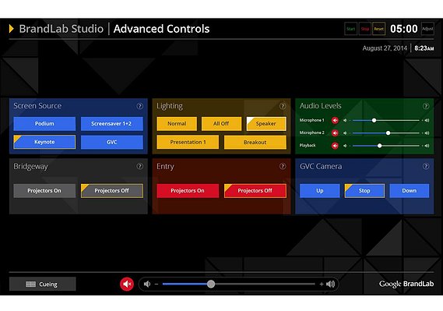Image resolution: width=443 pixels, height=311 pixels.
Task: Click the yellow arrow beside BrandLab Studio
Action: click(x=12, y=29)
